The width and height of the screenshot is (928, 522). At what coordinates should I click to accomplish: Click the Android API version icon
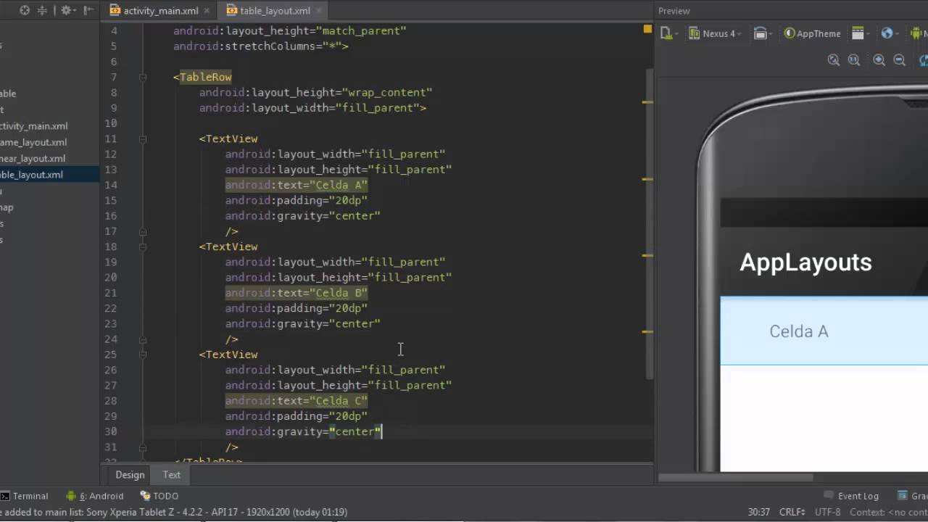click(917, 33)
